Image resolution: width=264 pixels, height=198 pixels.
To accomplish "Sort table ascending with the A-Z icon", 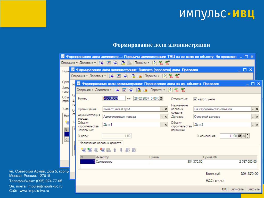I will pyautogui.click(x=128, y=150).
